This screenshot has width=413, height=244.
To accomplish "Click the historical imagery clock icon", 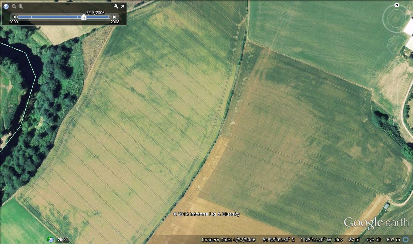I will 6,6.
